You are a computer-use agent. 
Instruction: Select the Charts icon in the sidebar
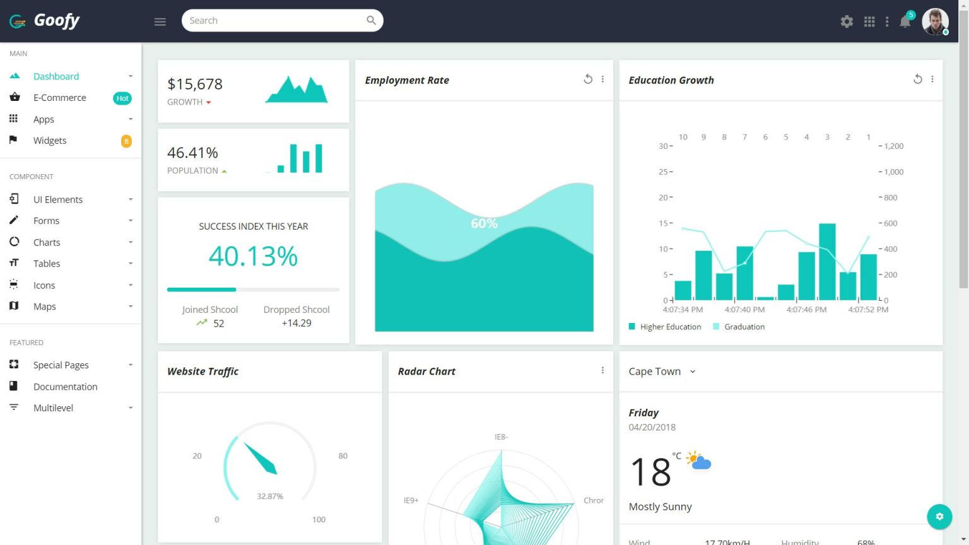click(x=14, y=242)
